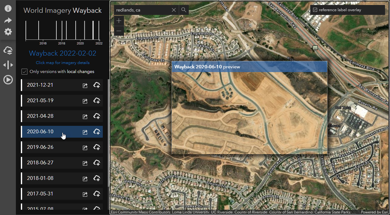This screenshot has height=215, width=390.
Task: Open 2019-06-26 tile layer link icon
Action: tap(85, 148)
